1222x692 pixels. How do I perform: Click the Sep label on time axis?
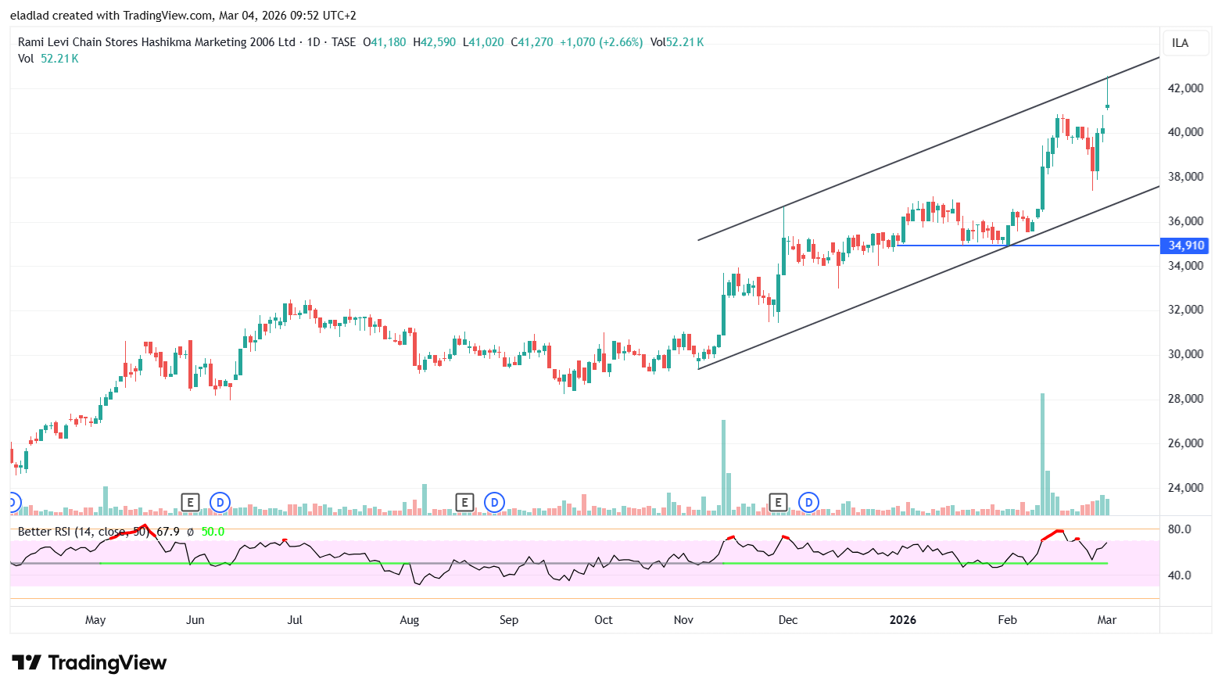(509, 620)
